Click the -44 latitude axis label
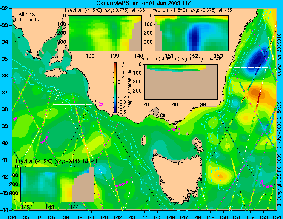 click(x=5, y=210)
